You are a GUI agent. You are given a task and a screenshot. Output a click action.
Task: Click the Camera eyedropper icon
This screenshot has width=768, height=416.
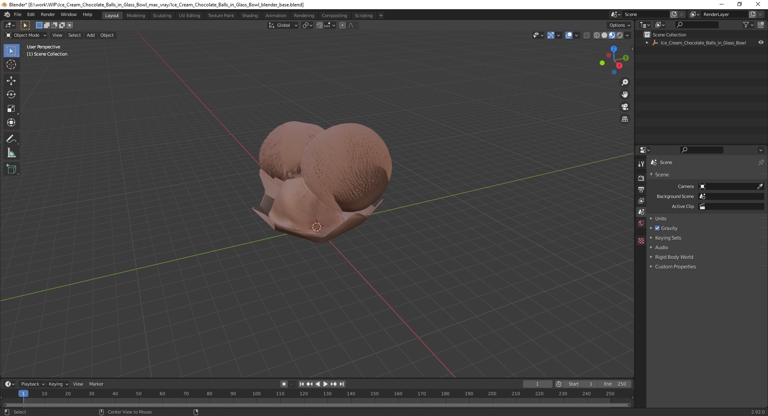tap(760, 186)
